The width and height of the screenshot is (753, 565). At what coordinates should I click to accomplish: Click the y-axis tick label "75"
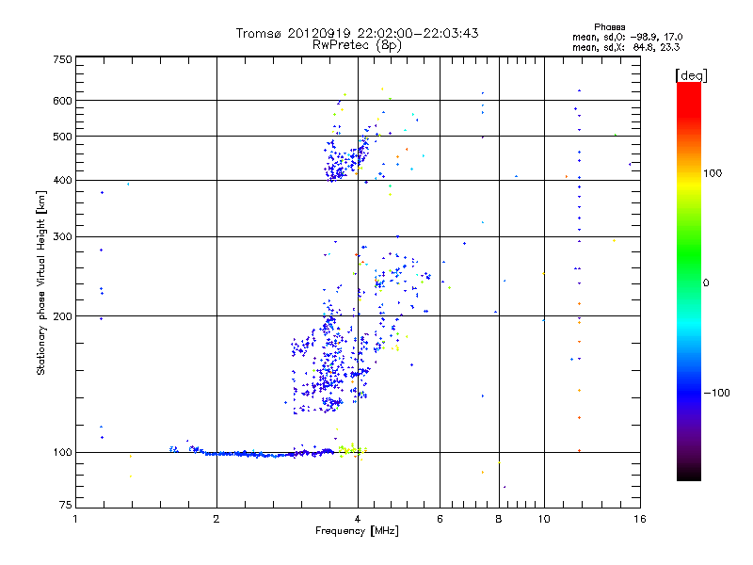pos(66,505)
